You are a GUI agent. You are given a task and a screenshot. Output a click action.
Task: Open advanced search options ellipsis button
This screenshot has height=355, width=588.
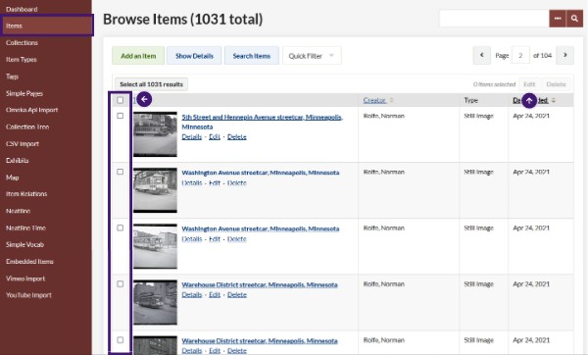558,19
